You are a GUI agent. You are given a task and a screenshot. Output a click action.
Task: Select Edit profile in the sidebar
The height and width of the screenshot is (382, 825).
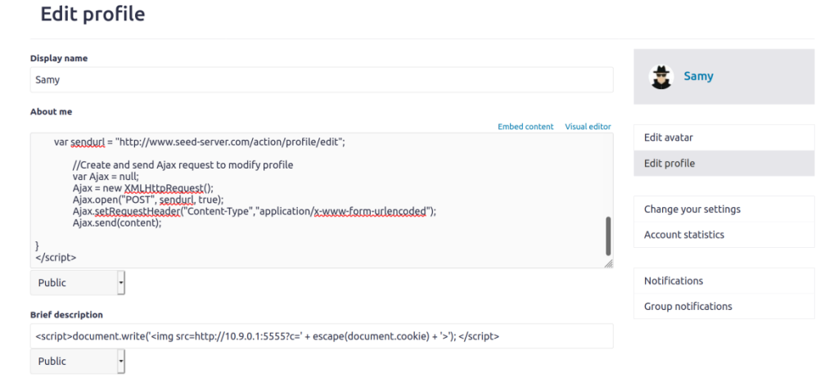coord(724,163)
